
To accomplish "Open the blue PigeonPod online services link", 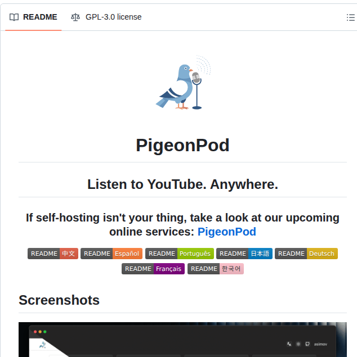I will click(226, 232).
